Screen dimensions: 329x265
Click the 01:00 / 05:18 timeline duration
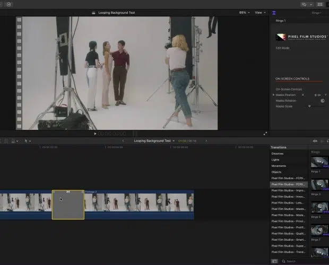pos(187,141)
